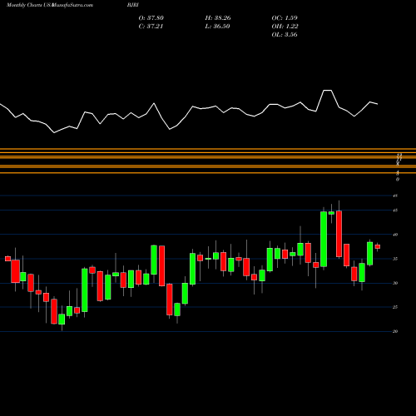Select the final small red candle on the right
This screenshot has height=416, width=416.
coord(378,247)
